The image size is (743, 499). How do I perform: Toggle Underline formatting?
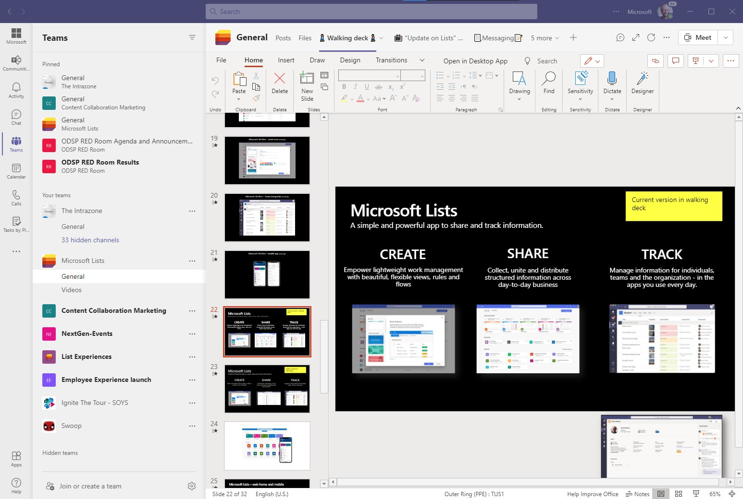click(x=367, y=87)
